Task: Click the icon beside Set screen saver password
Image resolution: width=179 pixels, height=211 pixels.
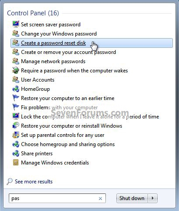Action: pyautogui.click(x=16, y=24)
